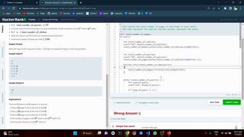244x137 pixels.
Task: Click the Run Code button
Action: [215, 102]
